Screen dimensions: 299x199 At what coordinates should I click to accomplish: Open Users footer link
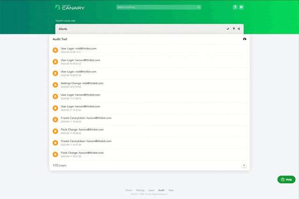151,190
